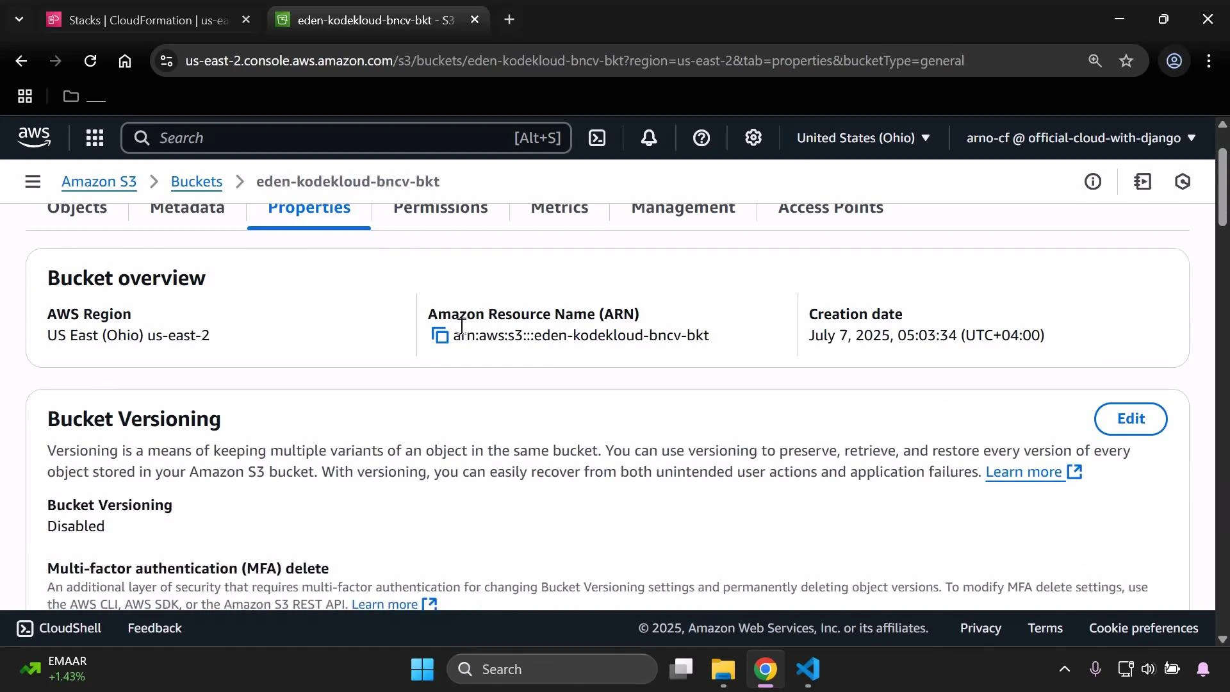Open CloudShell terminal from the top navigation
This screenshot has height=692, width=1230.
[596, 138]
